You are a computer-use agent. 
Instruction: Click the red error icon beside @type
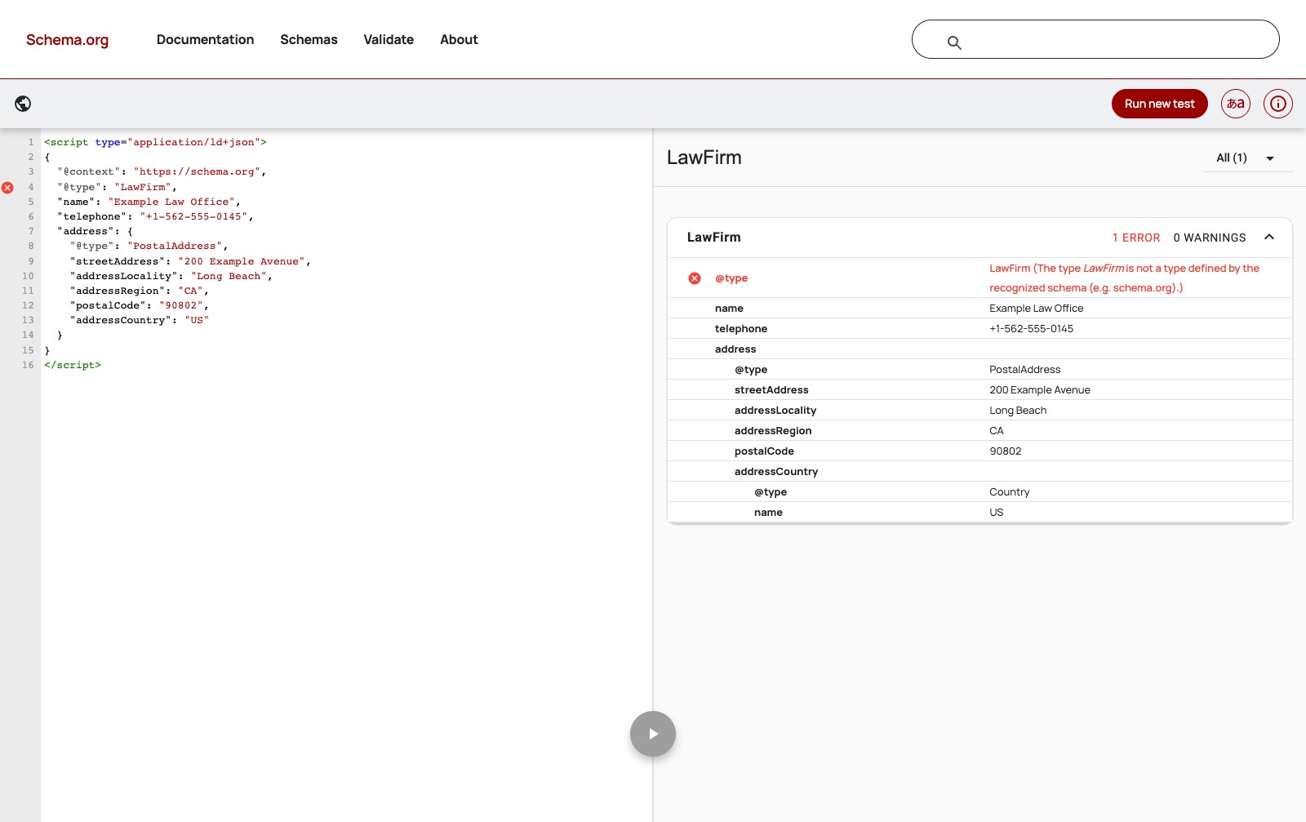click(x=695, y=278)
